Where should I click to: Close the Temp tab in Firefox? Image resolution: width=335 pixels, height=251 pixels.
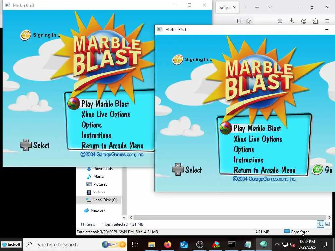(234, 8)
